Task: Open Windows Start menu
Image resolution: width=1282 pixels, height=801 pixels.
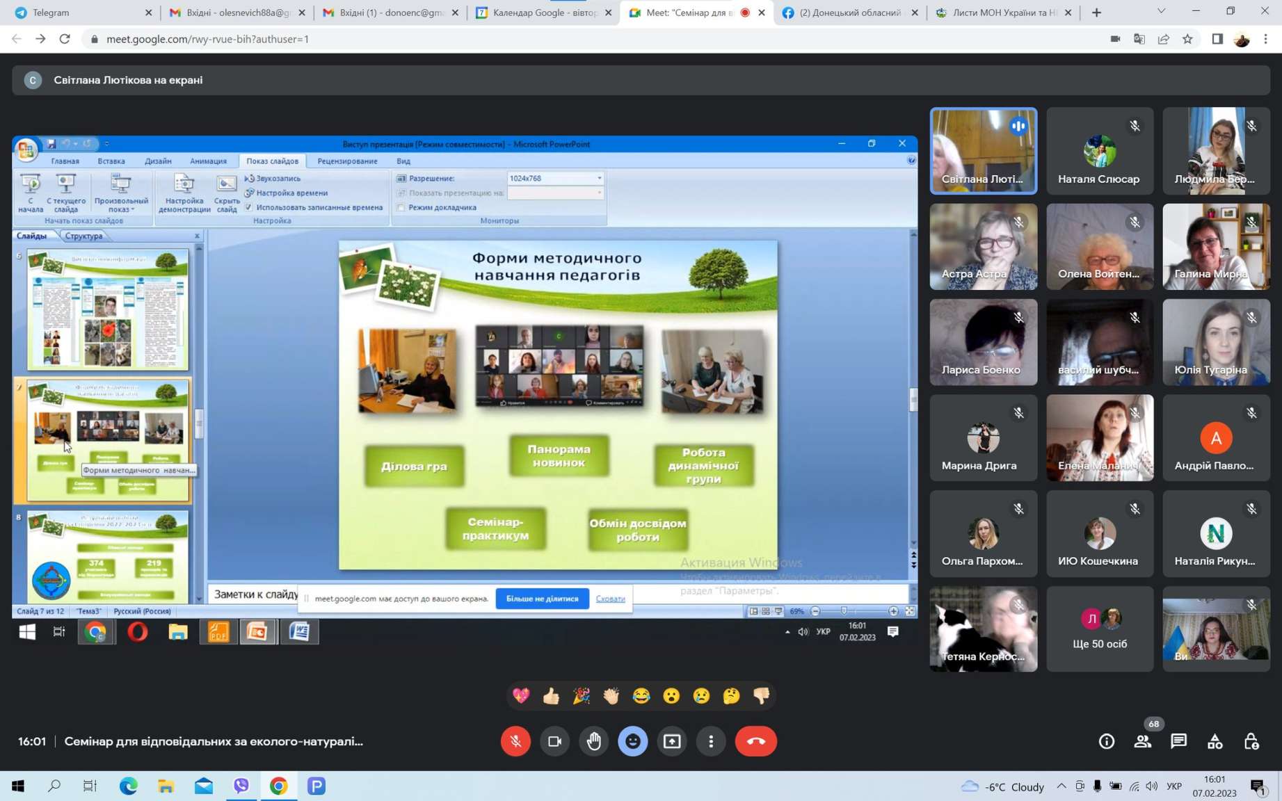Action: click(x=18, y=786)
